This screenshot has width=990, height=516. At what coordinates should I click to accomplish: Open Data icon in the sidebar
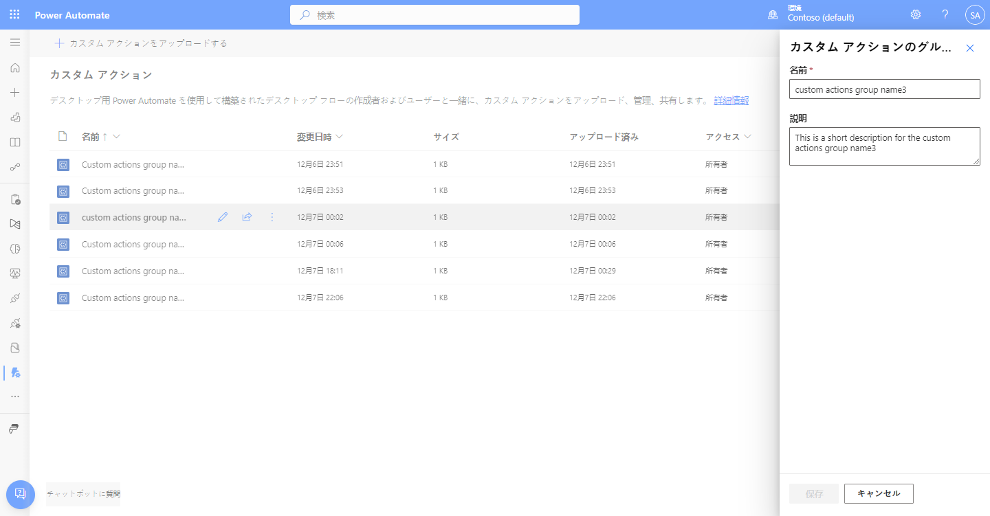14,348
